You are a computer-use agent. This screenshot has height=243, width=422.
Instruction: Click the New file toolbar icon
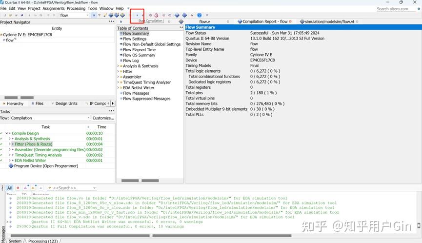pos(4,15)
